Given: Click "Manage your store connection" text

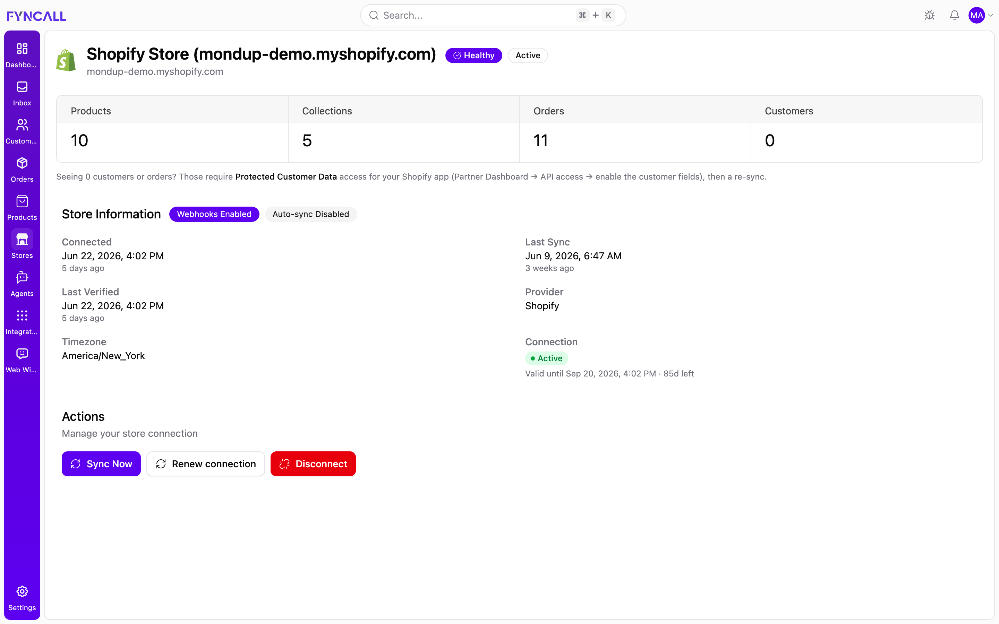Looking at the screenshot, I should [130, 433].
